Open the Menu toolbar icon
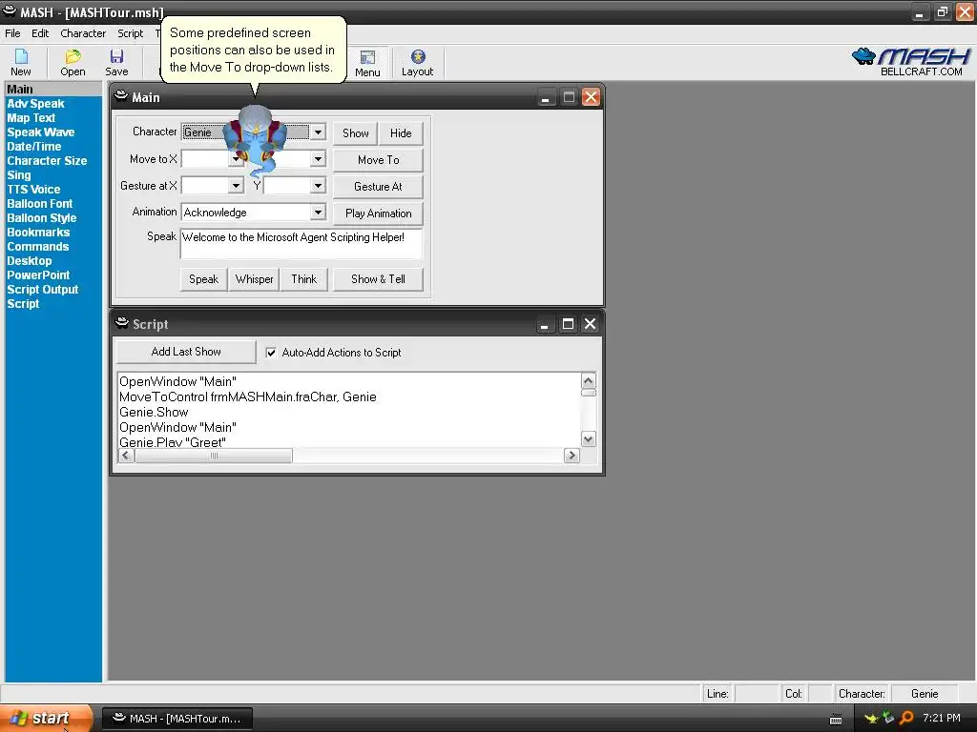Image resolution: width=977 pixels, height=732 pixels. (367, 63)
